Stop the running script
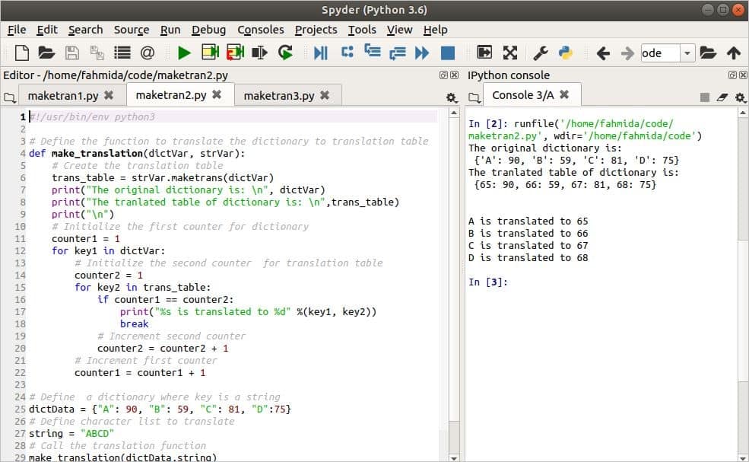This screenshot has width=749, height=462. [x=447, y=53]
